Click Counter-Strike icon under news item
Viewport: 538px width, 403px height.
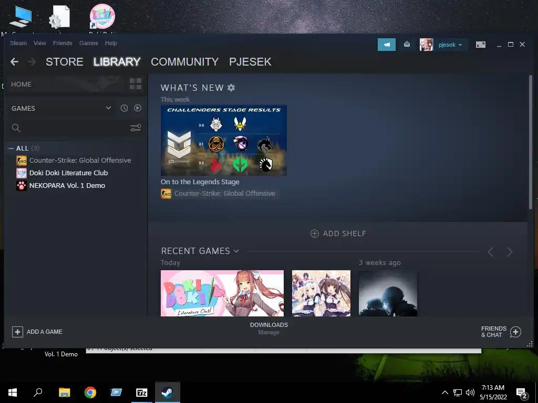[x=166, y=194]
